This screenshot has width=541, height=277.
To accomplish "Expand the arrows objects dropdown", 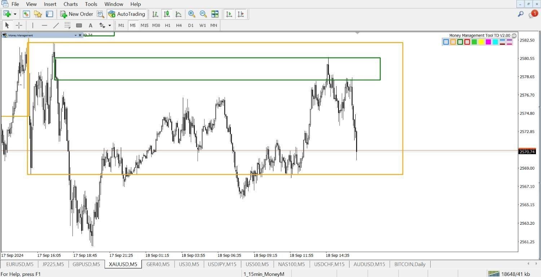I will (x=110, y=25).
